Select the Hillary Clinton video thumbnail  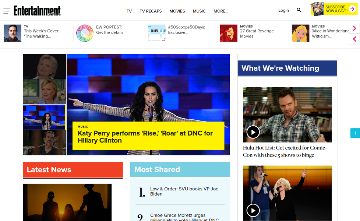coord(44,66)
